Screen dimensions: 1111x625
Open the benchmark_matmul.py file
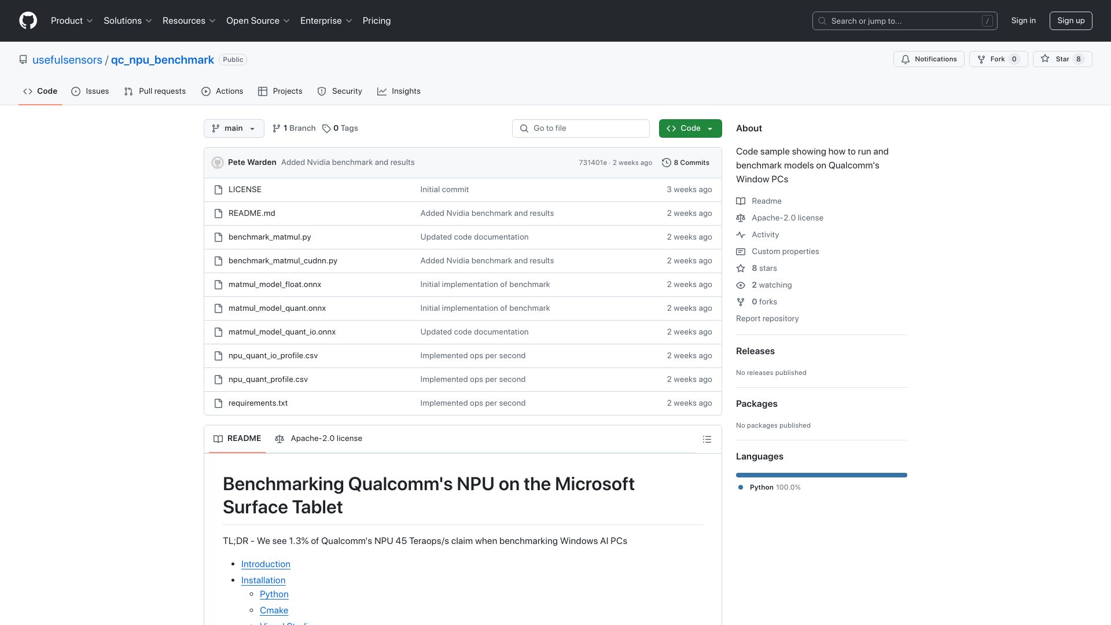pos(270,237)
